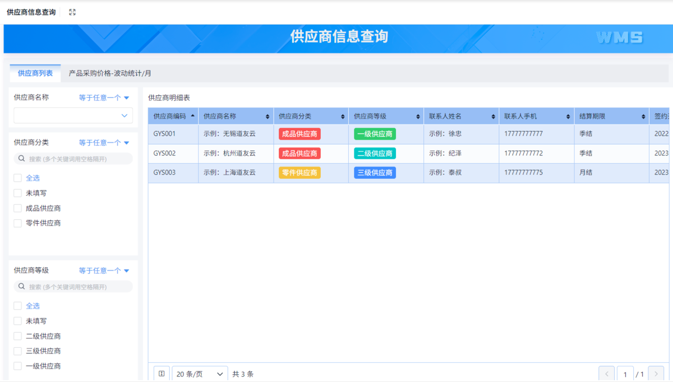Screen dimensions: 673x382
Task: Click the fullscreen expand icon beside the title
Action: [72, 12]
